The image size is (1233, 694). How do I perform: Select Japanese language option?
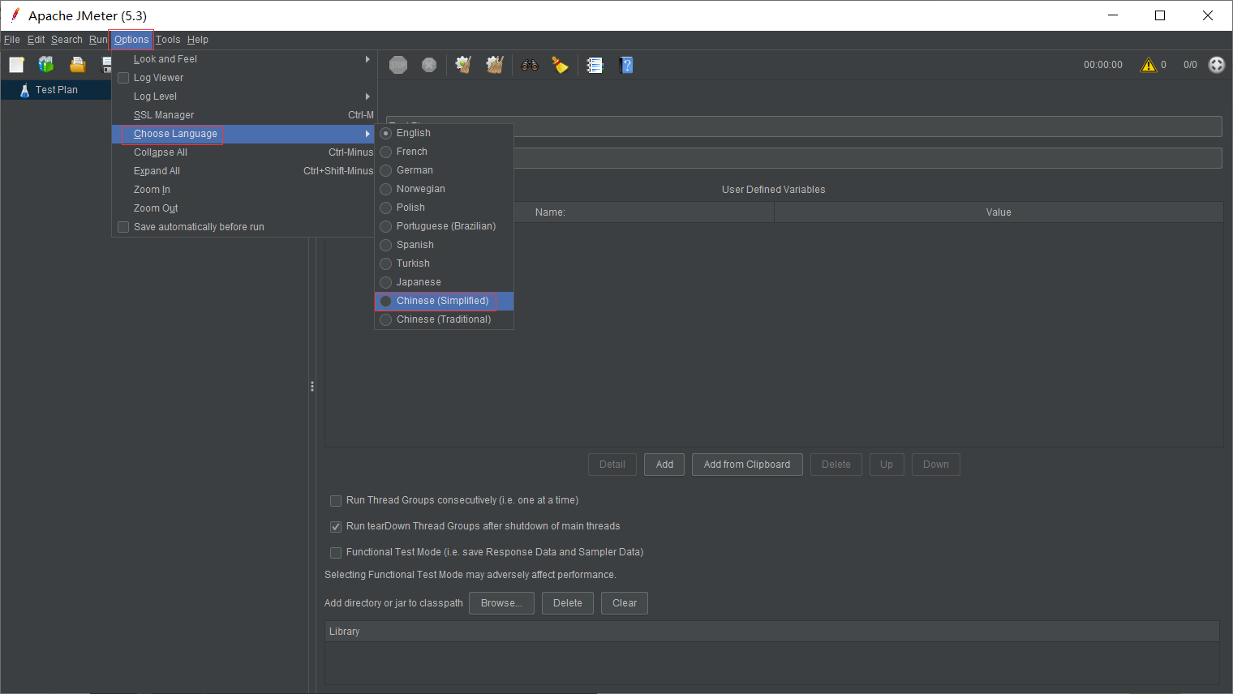(444, 282)
